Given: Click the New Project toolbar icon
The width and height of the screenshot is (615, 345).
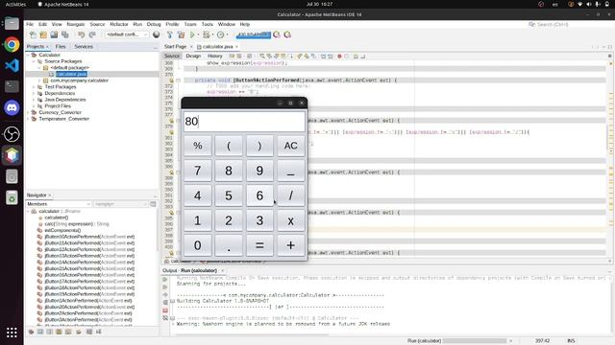Looking at the screenshot, I should [43, 34].
